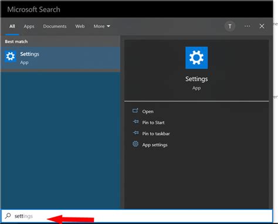Click the large Settings gear tile in preview pane

[x=196, y=57]
